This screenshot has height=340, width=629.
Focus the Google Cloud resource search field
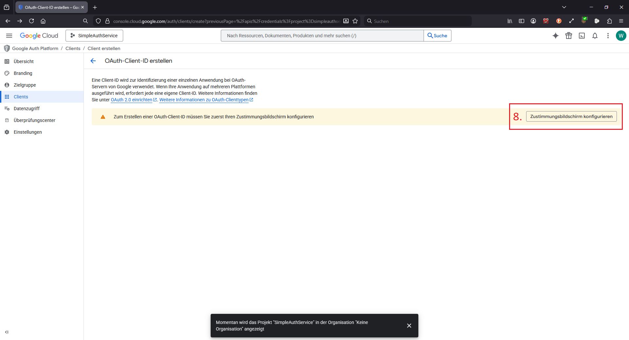pos(322,36)
